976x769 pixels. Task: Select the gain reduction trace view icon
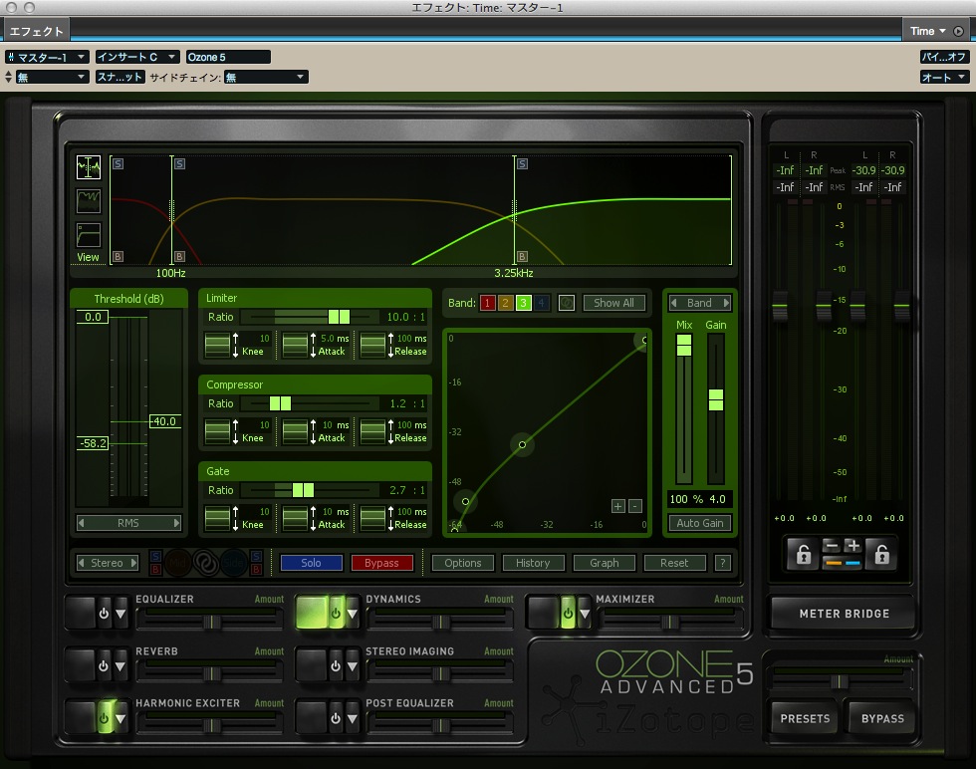[x=89, y=201]
